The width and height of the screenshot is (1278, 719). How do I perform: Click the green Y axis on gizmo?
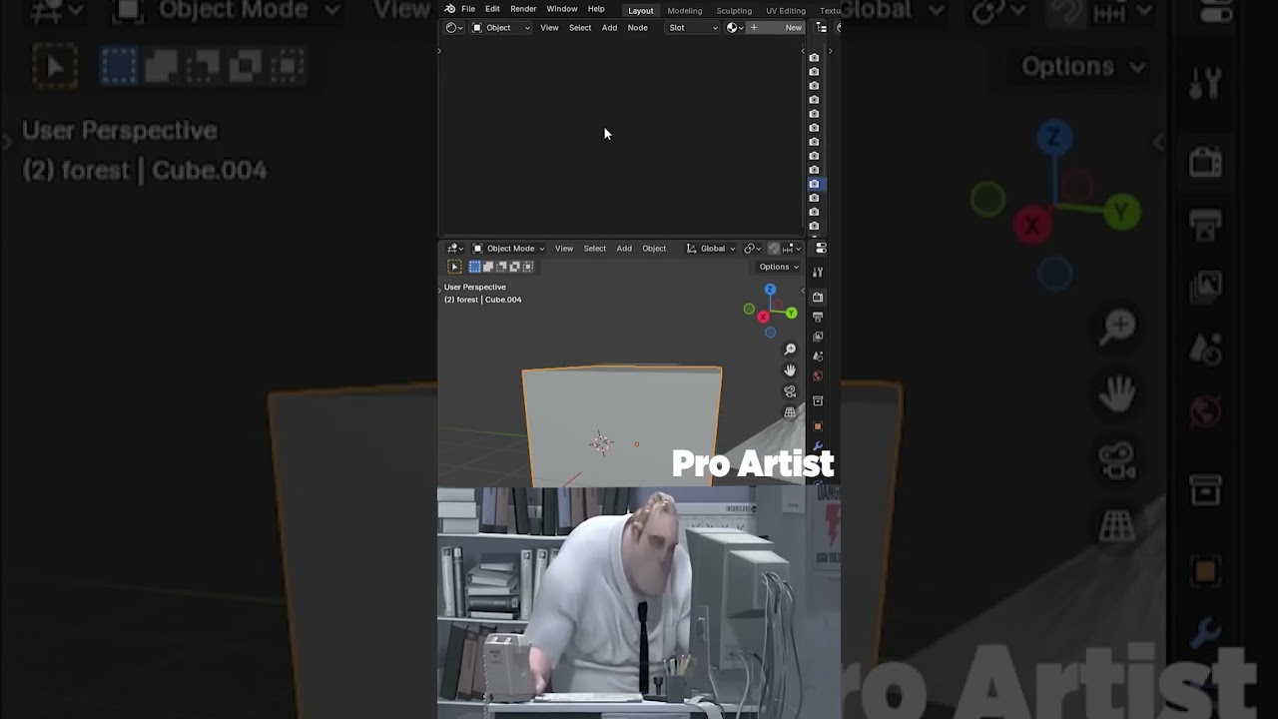click(x=791, y=314)
